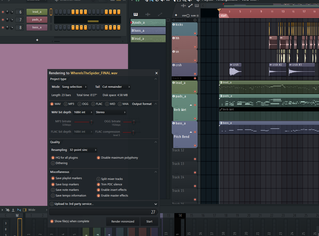Select the pads_a pattern in the picker
Image resolution: width=319 pixels, height=236 pixels.
coord(148,23)
